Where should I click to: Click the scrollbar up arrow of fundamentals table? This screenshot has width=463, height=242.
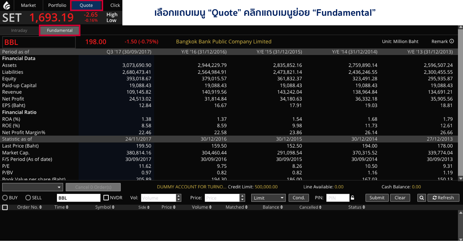pyautogui.click(x=461, y=27)
